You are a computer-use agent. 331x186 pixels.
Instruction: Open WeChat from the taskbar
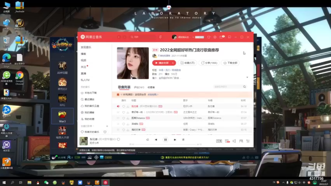click(x=46, y=182)
